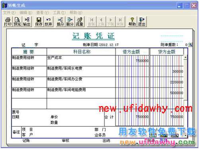Close the 转帐生成 window
Screen dimensions: 199x149
point(194,6)
